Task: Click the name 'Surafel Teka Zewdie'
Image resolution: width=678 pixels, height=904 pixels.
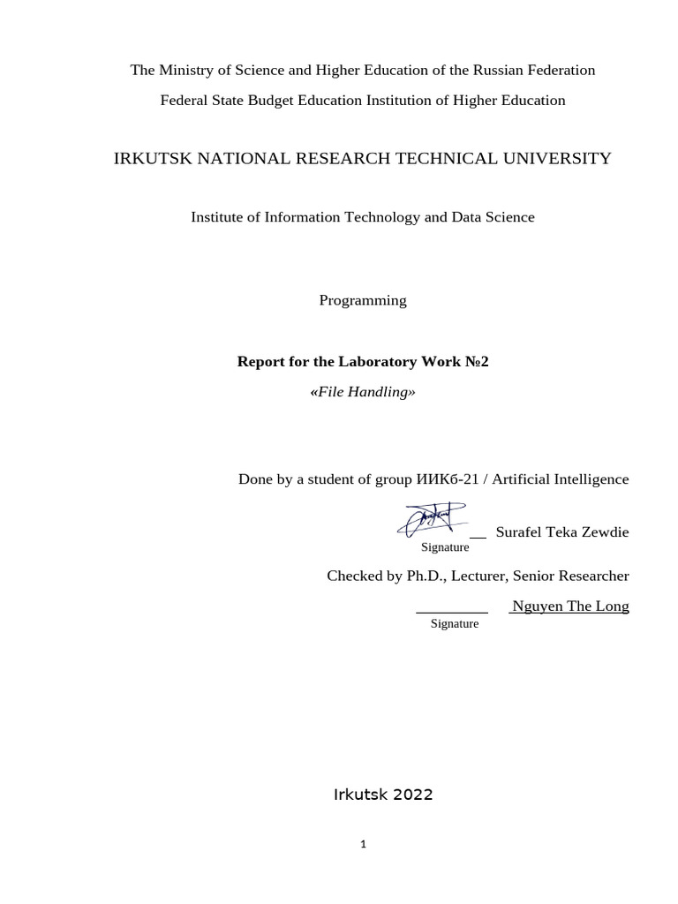Action: tap(562, 532)
